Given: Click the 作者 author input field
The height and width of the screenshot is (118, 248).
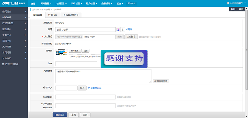Looking at the screenshot, I should tap(76, 64).
